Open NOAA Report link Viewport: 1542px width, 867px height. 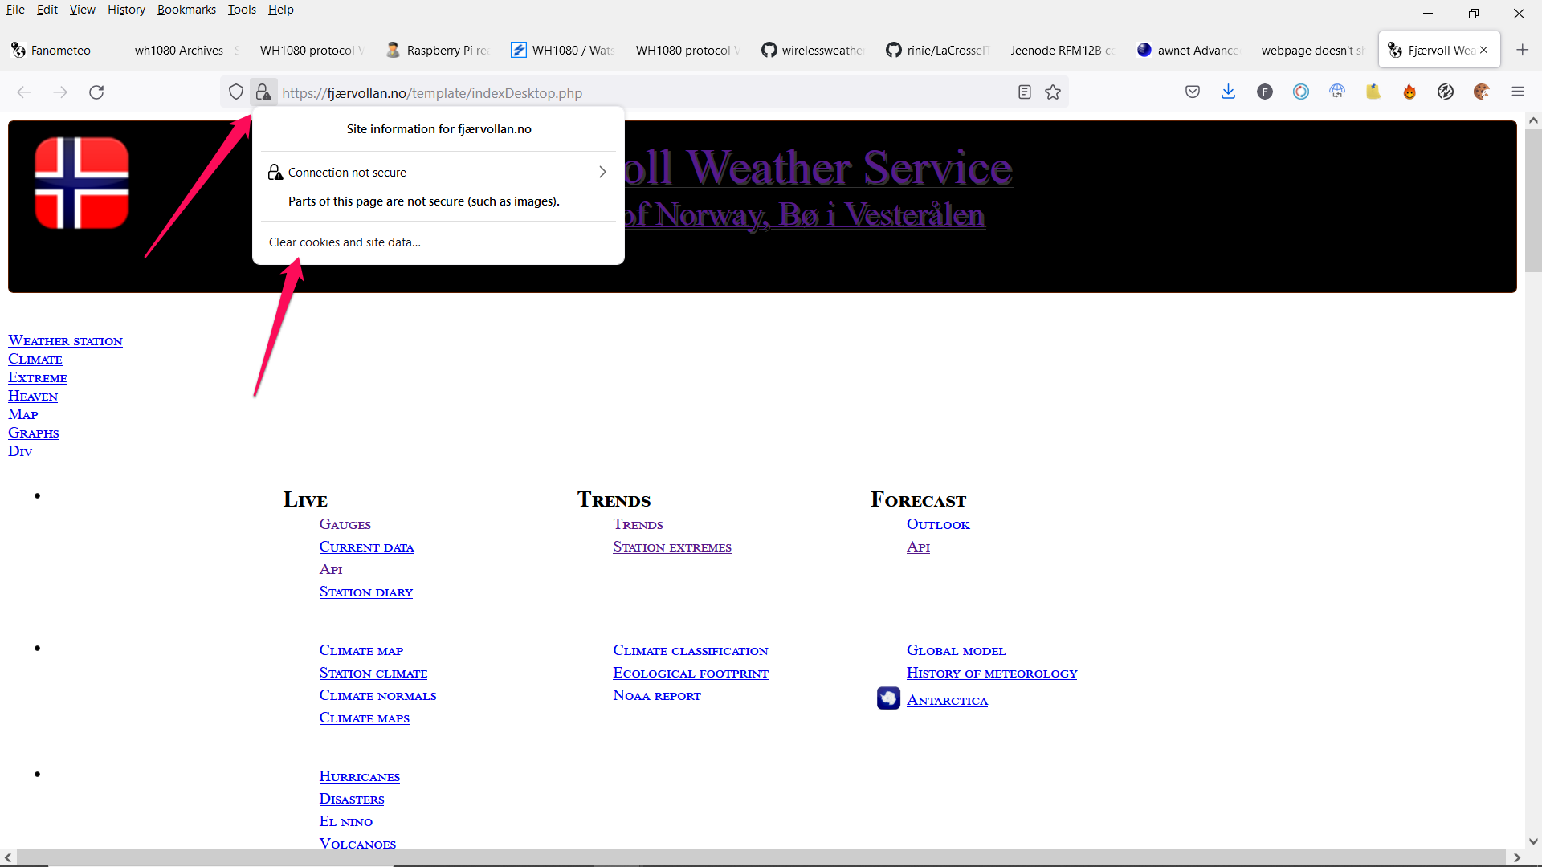656,695
